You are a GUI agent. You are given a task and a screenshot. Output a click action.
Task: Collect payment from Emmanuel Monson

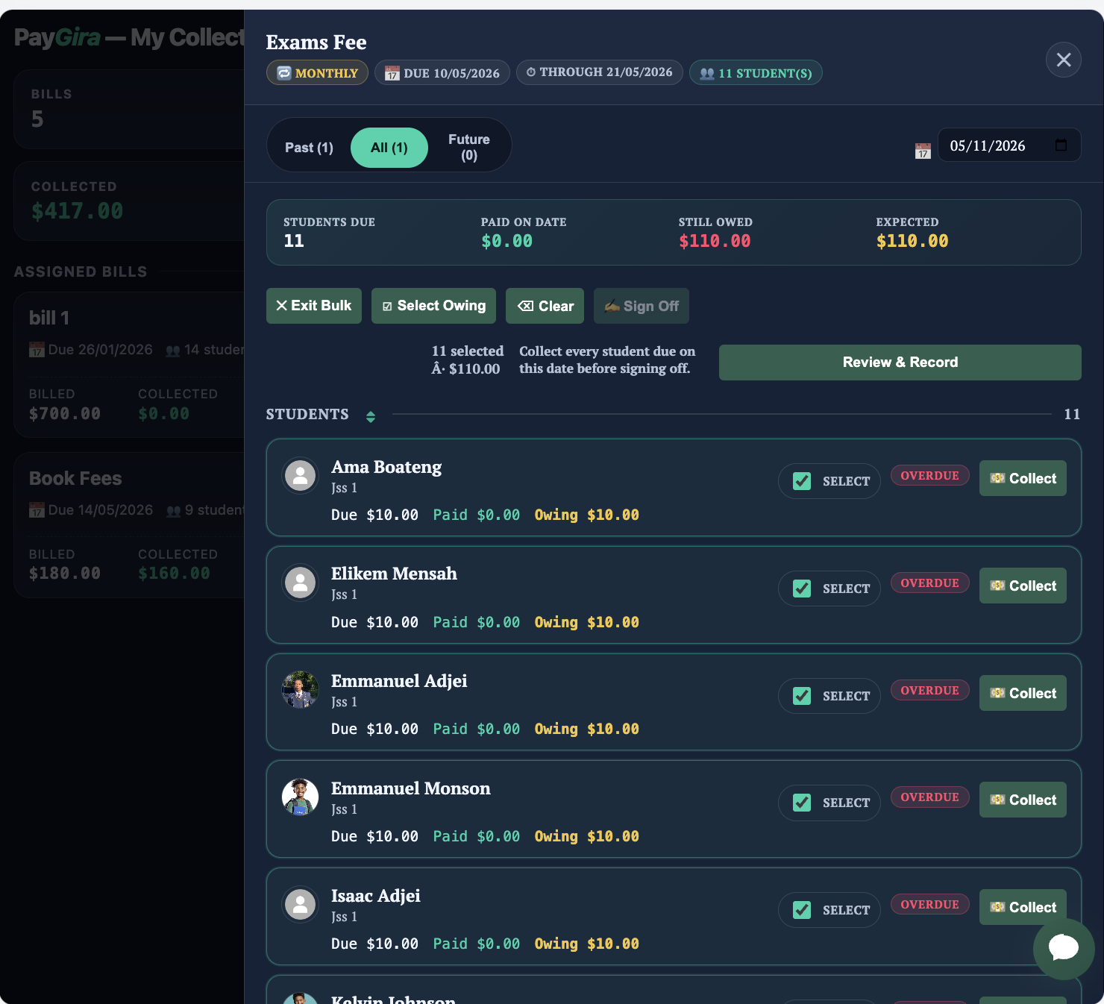click(x=1023, y=800)
